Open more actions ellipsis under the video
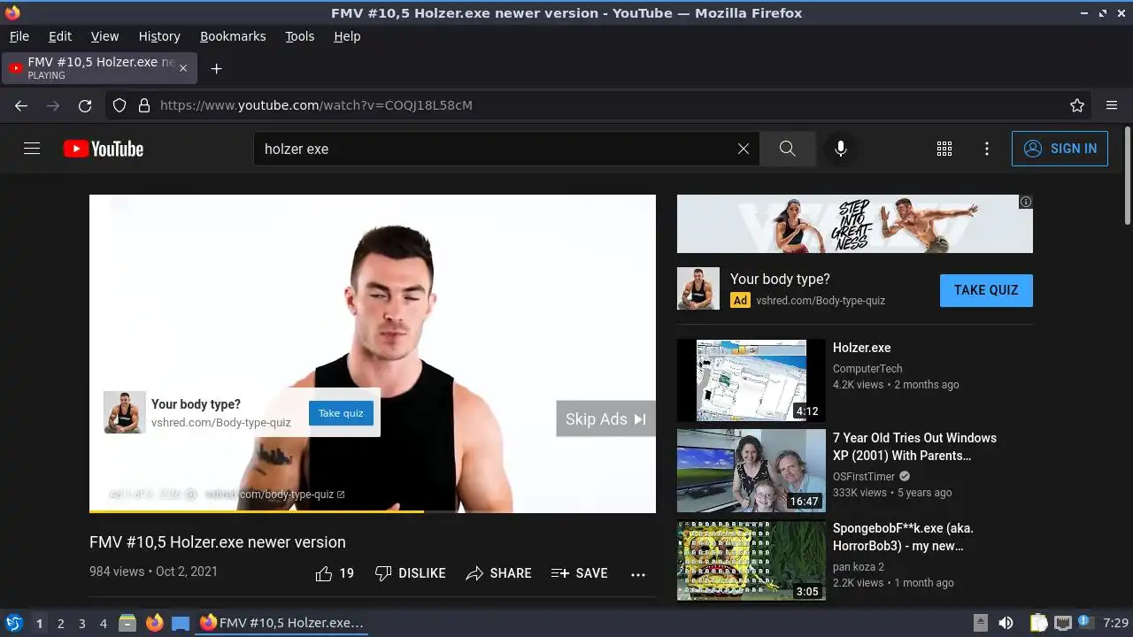Viewport: 1133px width, 637px height. (638, 574)
